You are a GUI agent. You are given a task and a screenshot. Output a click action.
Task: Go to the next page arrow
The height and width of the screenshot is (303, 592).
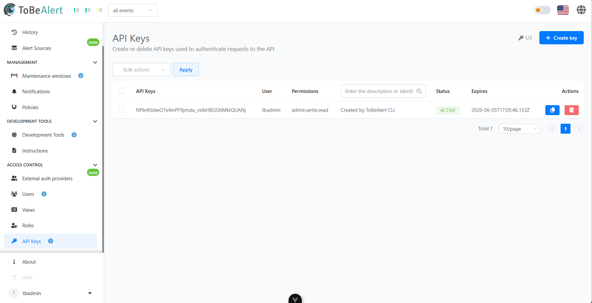coord(579,129)
